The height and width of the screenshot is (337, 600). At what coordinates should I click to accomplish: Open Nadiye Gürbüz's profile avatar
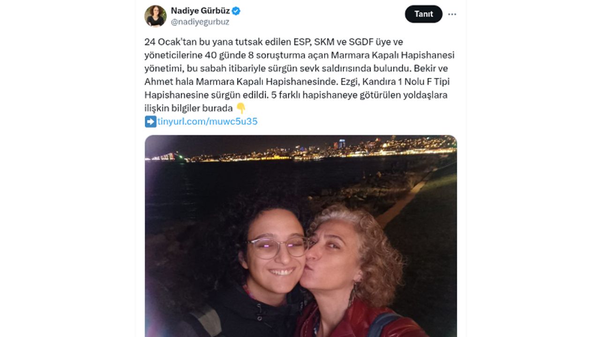point(155,16)
